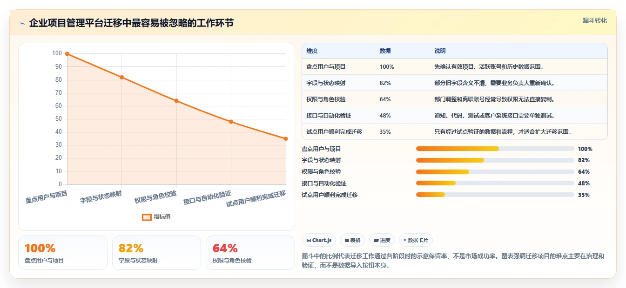This screenshot has width=626, height=288.
Task: Select the Chart.js tag chip
Action: pos(319,240)
